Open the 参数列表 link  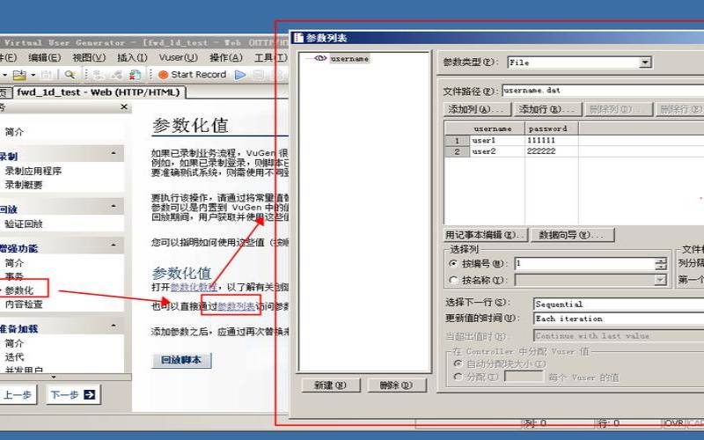coord(237,306)
